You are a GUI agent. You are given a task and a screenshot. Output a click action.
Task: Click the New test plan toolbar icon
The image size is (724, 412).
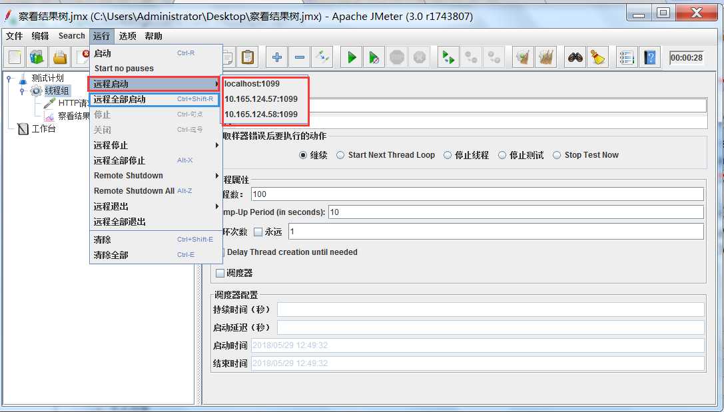[x=15, y=58]
